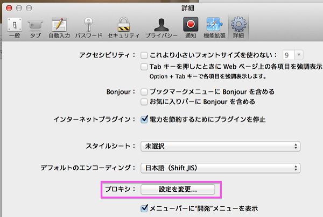Open the セキュリティ (Security) lock icon
Viewport: 323px width, 217px height.
[x=123, y=28]
